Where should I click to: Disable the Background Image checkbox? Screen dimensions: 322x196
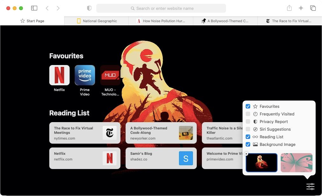248,144
